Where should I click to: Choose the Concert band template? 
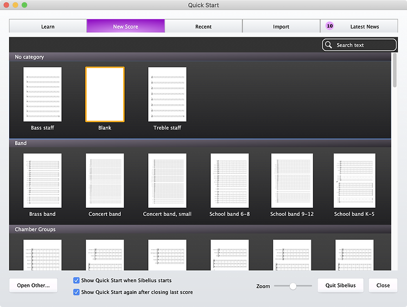click(105, 181)
